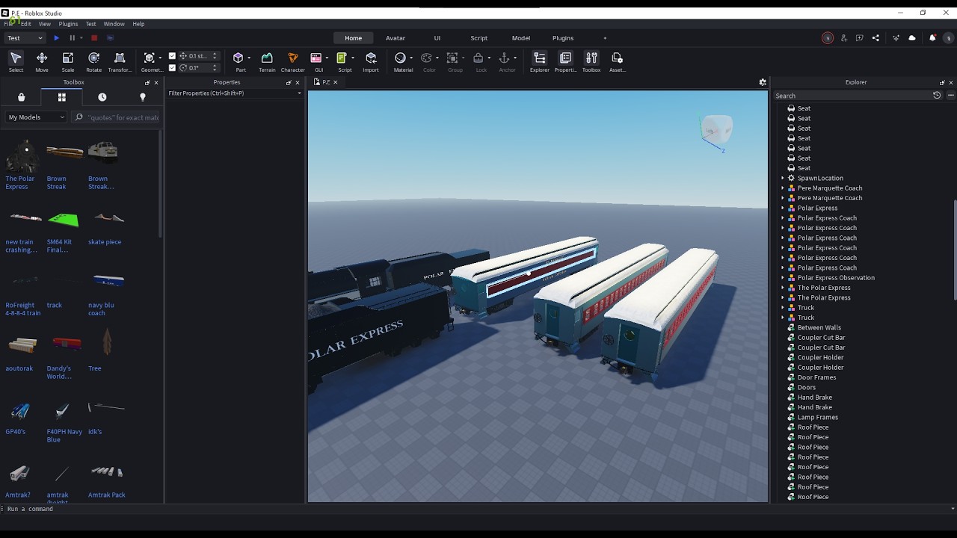Start the playtest with Play
Image resolution: width=957 pixels, height=538 pixels.
point(56,38)
